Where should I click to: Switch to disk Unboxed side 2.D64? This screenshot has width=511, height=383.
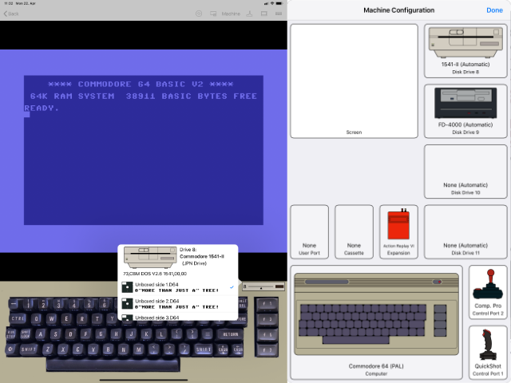pyautogui.click(x=176, y=303)
